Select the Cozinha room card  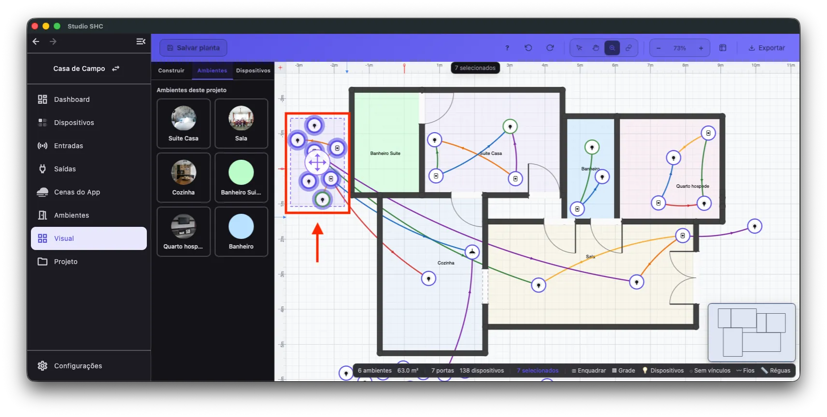pos(184,178)
